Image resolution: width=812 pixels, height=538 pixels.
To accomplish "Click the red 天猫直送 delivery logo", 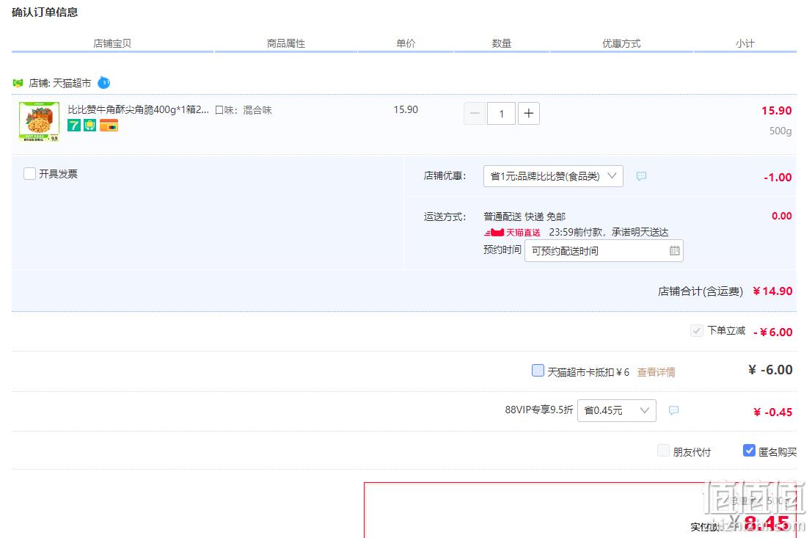I will tap(512, 232).
